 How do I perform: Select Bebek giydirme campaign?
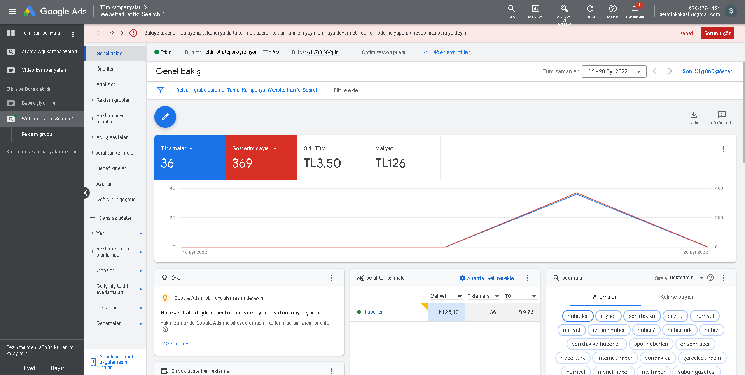point(42,103)
